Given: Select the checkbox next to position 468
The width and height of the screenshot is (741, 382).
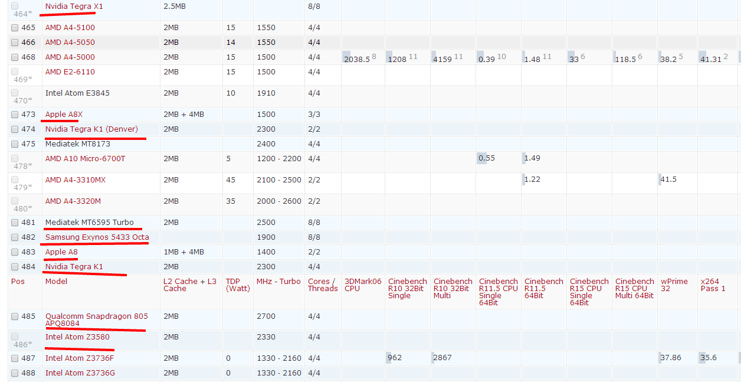Looking at the screenshot, I should point(15,57).
